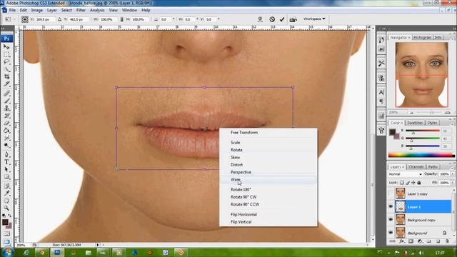Open Adobe Bridge from the options bar

(x=293, y=19)
